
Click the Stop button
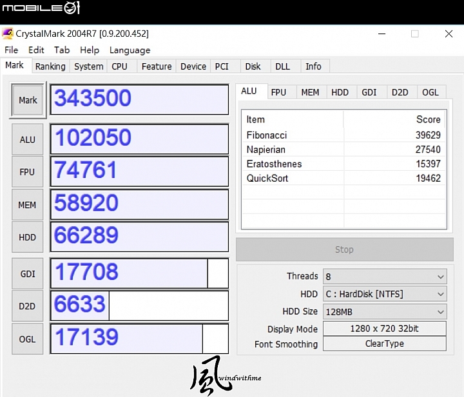(x=344, y=249)
